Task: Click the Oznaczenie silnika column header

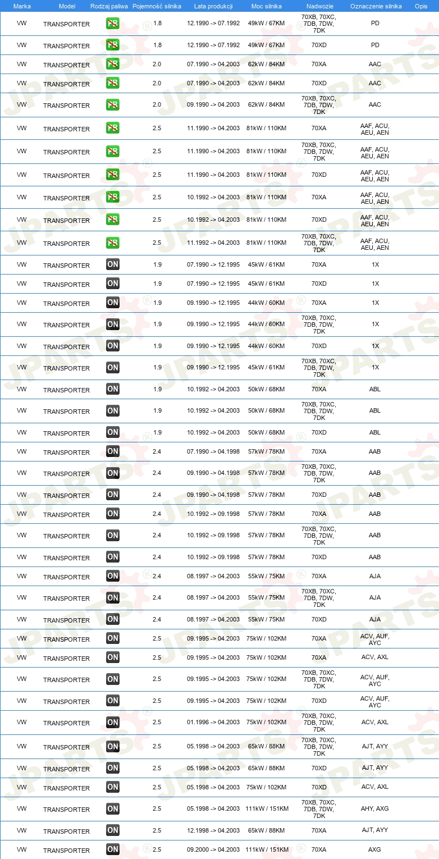Action: tap(376, 6)
